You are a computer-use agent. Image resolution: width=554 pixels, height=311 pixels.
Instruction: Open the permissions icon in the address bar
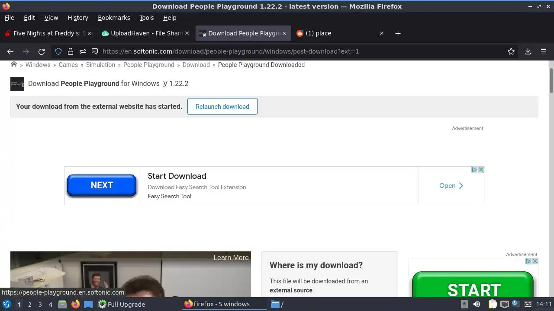(83, 51)
